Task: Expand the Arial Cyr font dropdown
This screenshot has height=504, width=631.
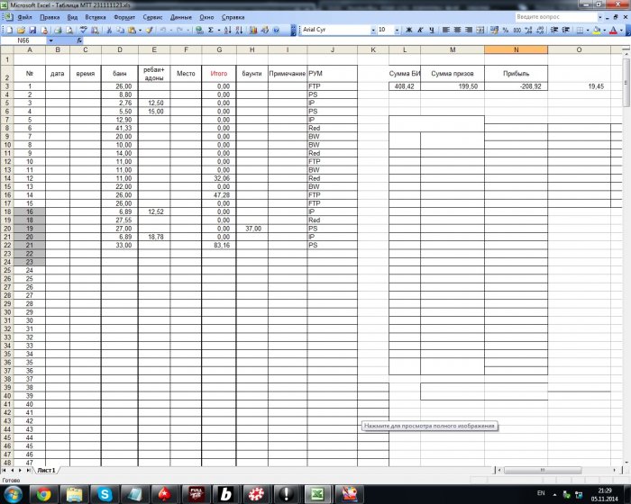Action: (x=373, y=30)
